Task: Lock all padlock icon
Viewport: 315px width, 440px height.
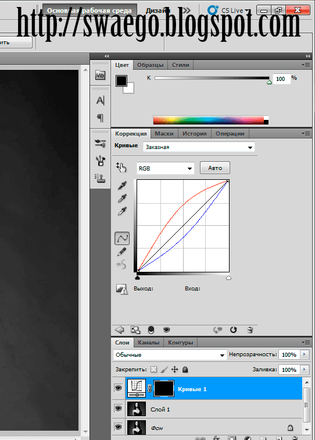Action: (x=185, y=370)
